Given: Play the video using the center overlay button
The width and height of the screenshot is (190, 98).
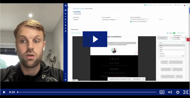Looking at the screenshot, I should [x=95, y=39].
